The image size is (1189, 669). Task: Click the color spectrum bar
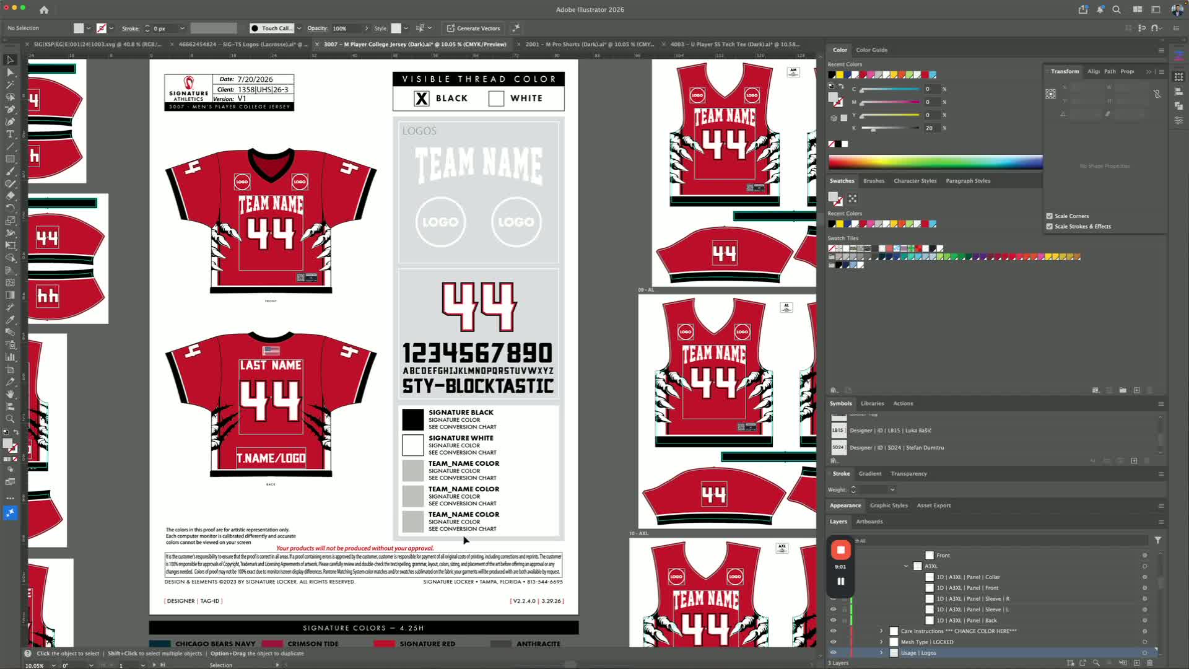click(935, 162)
